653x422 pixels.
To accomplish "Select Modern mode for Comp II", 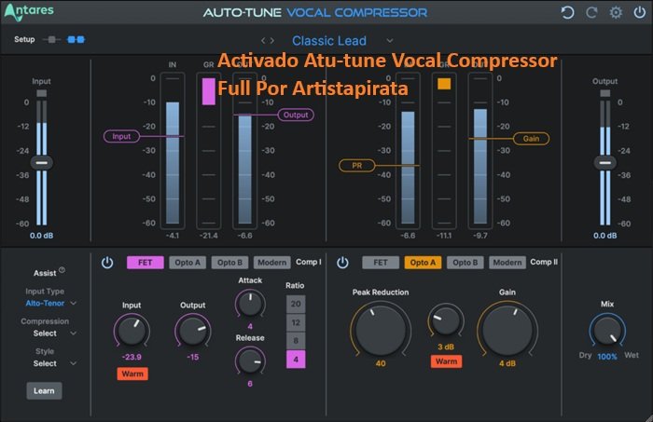I will (x=507, y=263).
